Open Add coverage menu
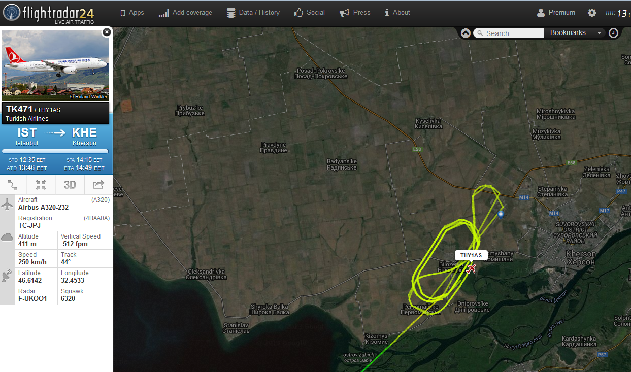Viewport: 631px width, 372px height. pos(185,13)
